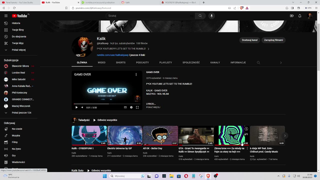Bookmark this page in the browser
This screenshot has width=320, height=180.
tap(66, 8)
